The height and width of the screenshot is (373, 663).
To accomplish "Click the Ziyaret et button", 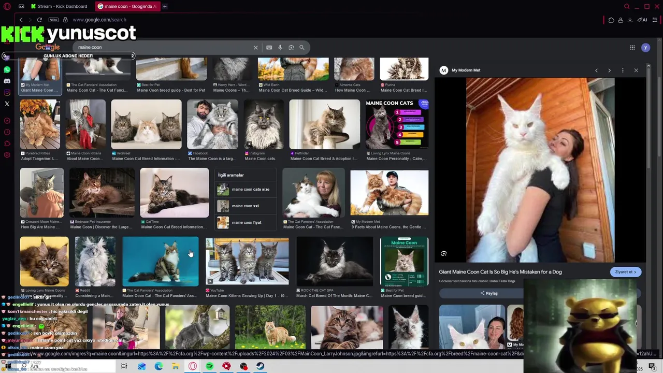I will 626,272.
